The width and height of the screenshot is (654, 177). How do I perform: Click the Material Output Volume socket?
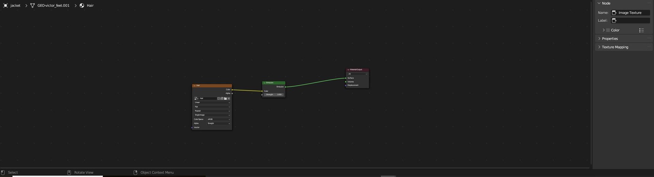346,82
